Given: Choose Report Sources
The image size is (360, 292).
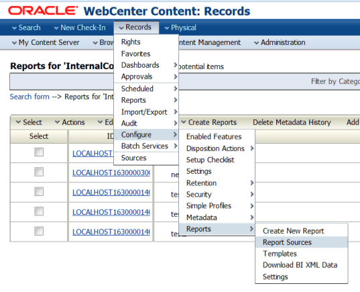Looking at the screenshot, I should (x=302, y=242).
